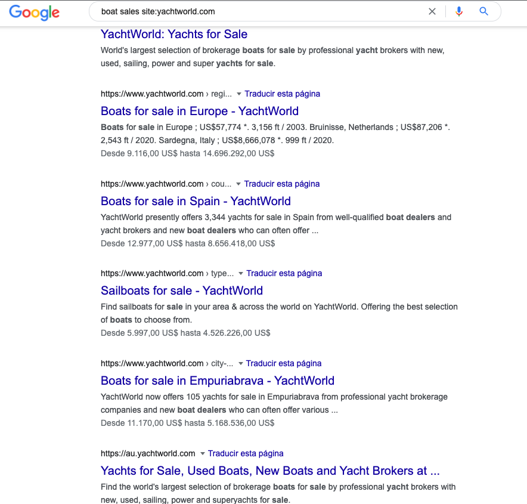Screen dimensions: 527x504
Task: Click snippet 'YachtWorld now offers 105 yachts'
Action: tap(274, 403)
